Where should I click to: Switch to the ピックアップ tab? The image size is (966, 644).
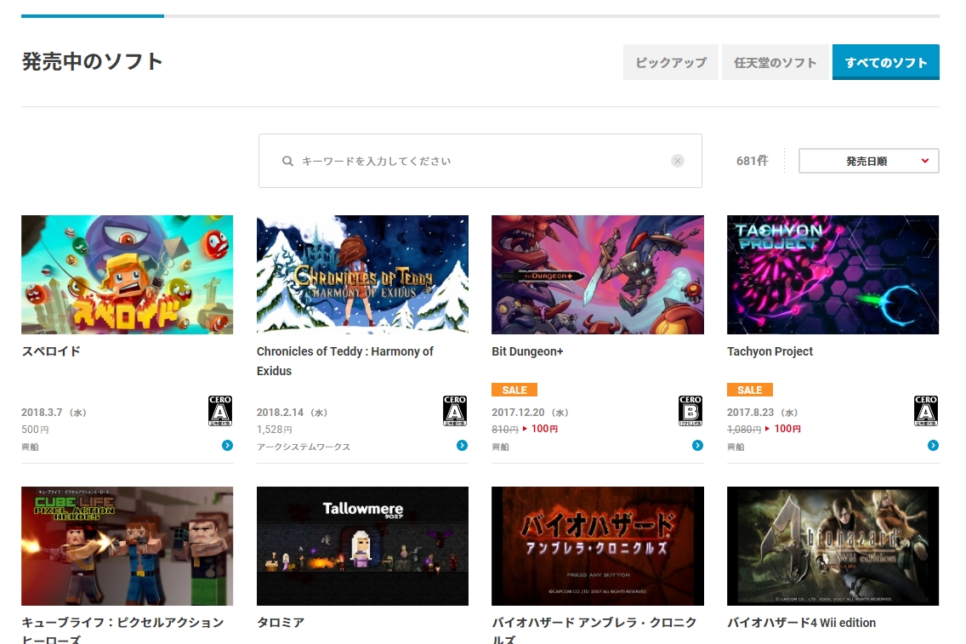point(670,61)
